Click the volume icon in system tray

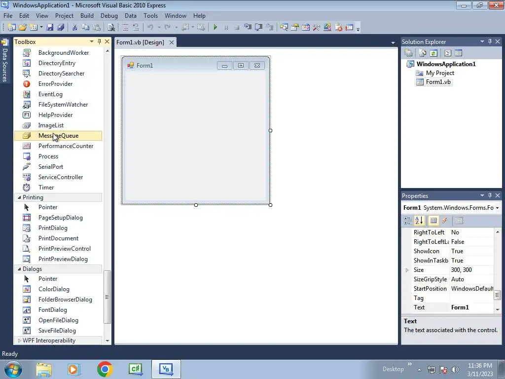point(455,370)
